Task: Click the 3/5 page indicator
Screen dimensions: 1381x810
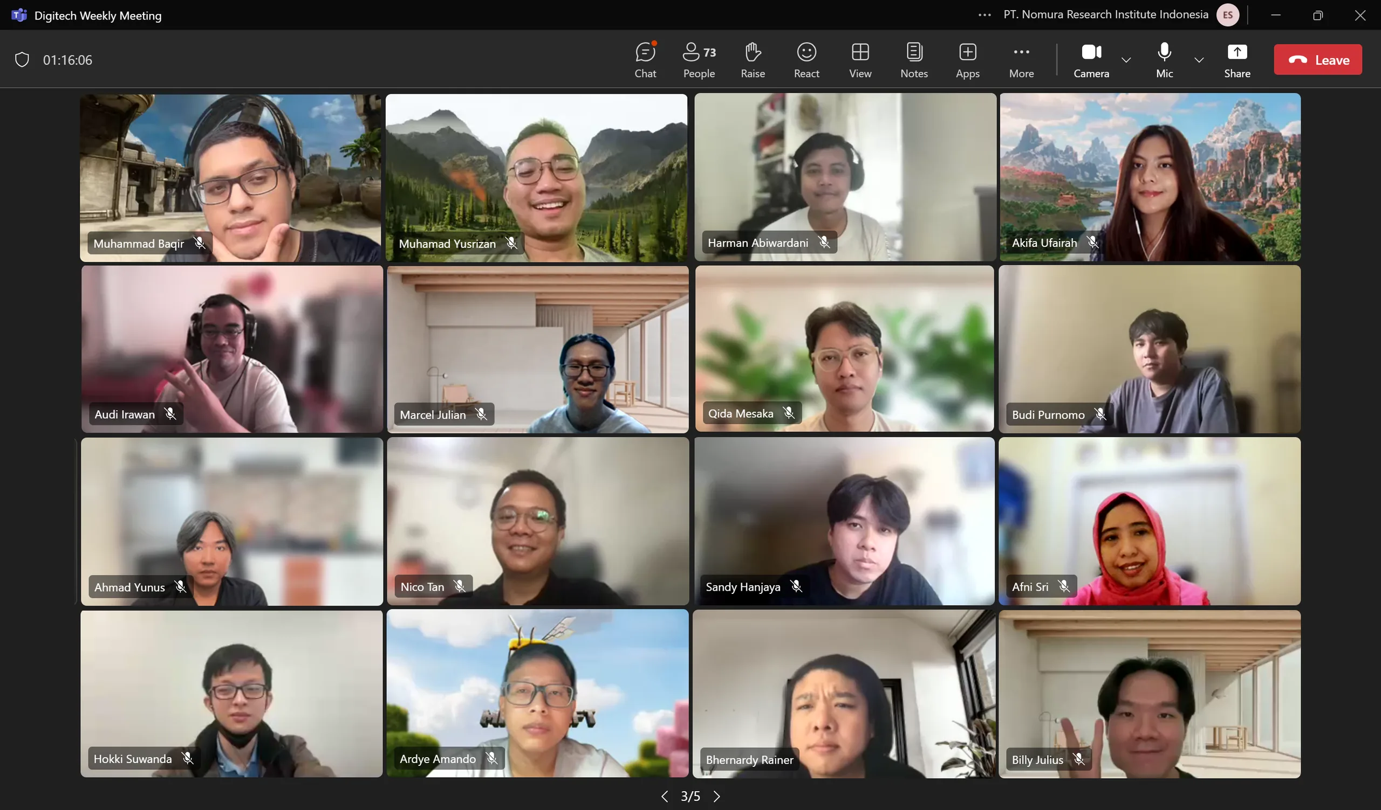Action: 690,796
